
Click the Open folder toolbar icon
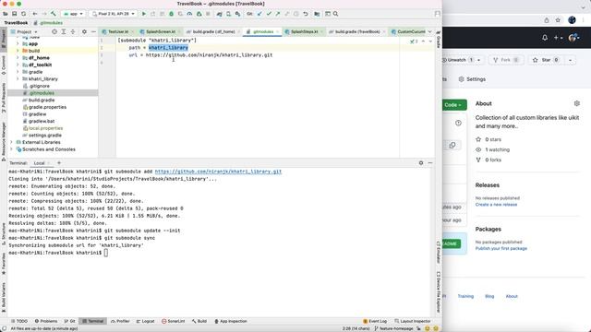pyautogui.click(x=6, y=14)
